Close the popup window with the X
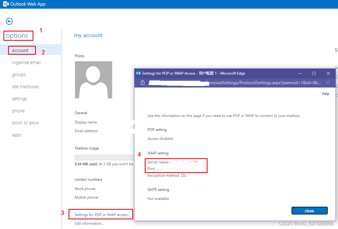 pyautogui.click(x=328, y=73)
